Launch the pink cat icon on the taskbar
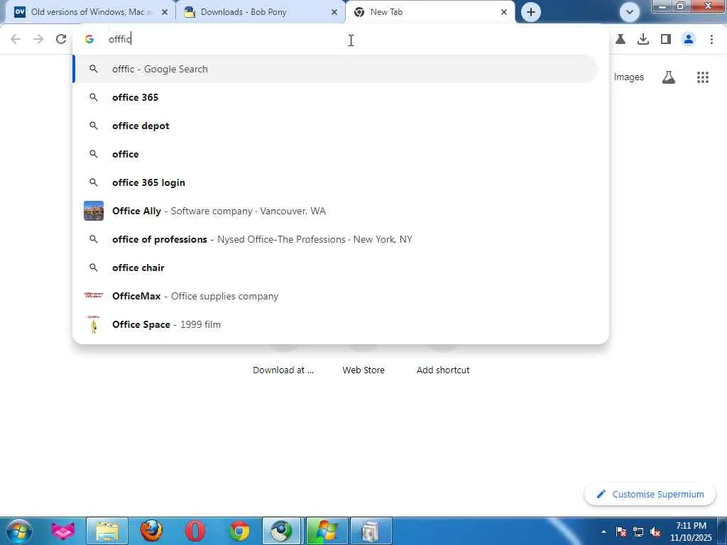The width and height of the screenshot is (727, 545). tap(63, 531)
